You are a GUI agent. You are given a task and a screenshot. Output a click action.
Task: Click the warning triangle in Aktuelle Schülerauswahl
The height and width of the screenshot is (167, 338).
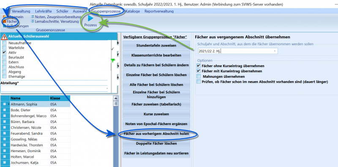(4, 37)
